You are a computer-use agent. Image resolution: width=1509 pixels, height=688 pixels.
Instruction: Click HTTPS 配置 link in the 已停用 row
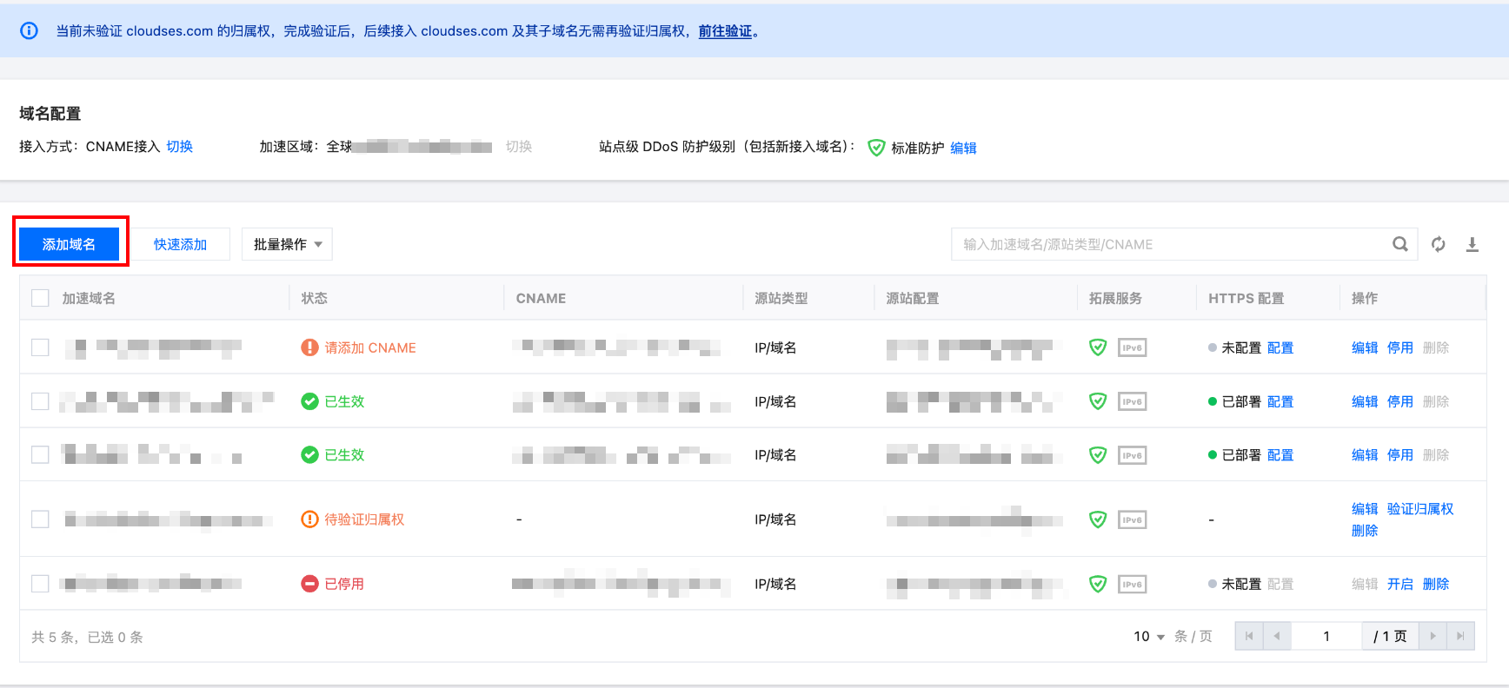click(x=1280, y=584)
